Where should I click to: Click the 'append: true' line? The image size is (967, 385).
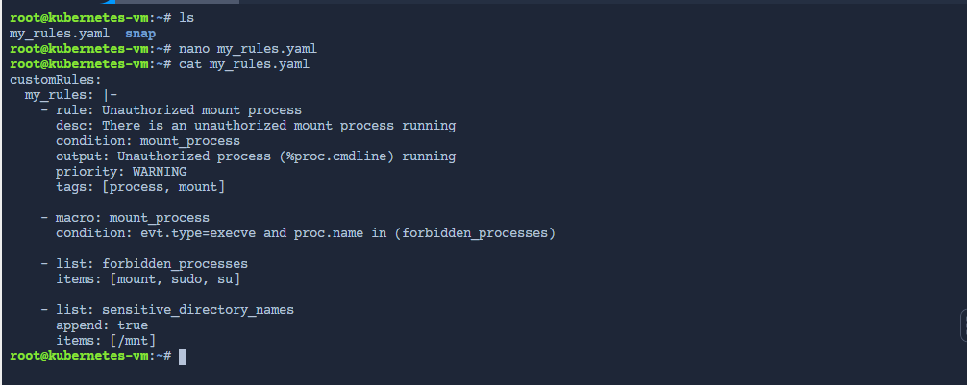(x=102, y=325)
